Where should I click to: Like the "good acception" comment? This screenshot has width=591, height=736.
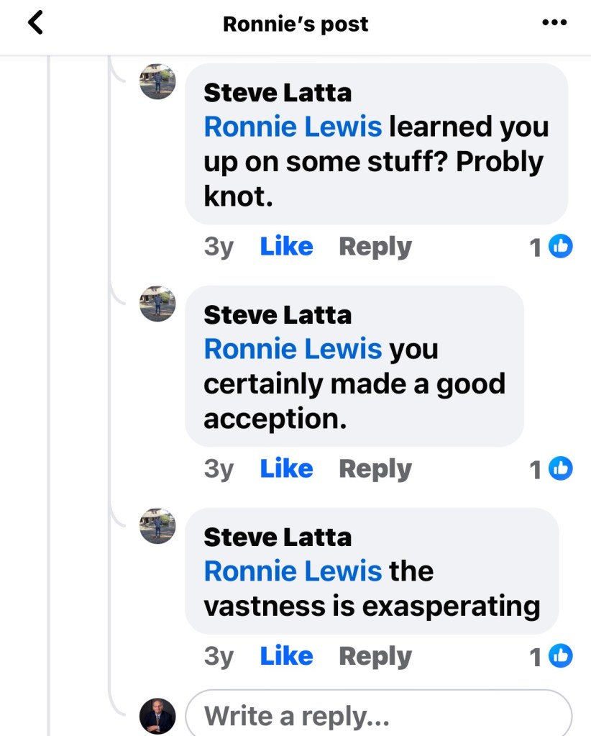click(x=286, y=469)
